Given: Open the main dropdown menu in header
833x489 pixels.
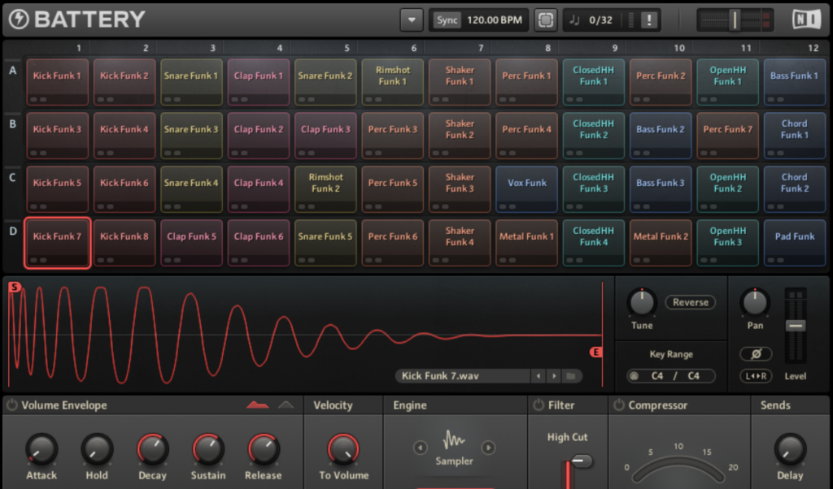Looking at the screenshot, I should tap(412, 20).
